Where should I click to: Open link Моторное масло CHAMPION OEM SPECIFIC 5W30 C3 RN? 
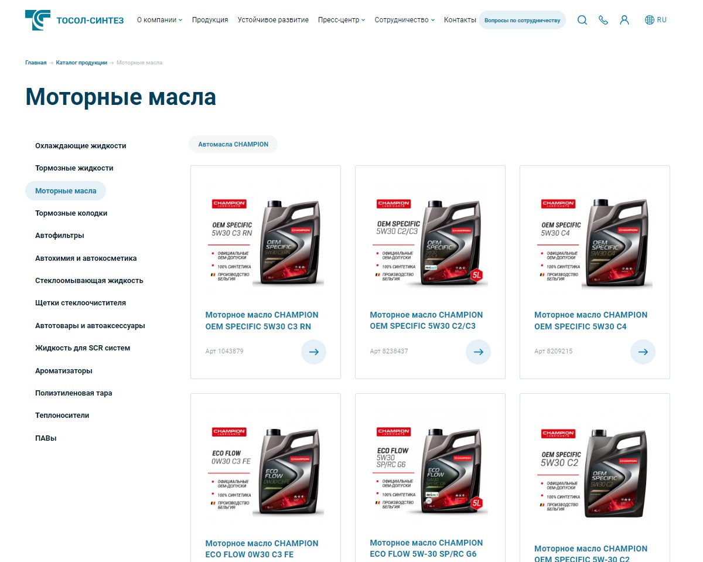tap(262, 321)
